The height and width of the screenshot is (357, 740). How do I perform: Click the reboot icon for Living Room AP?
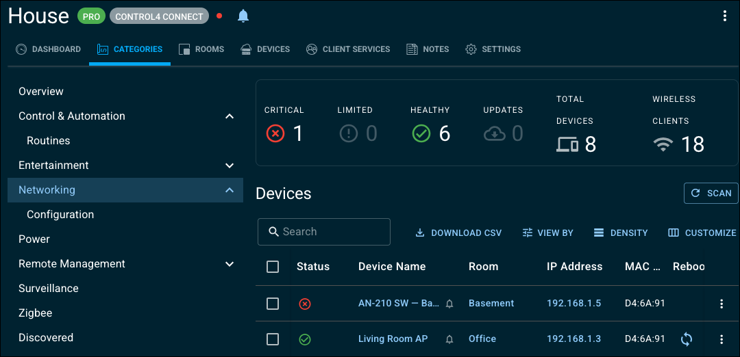click(x=686, y=339)
